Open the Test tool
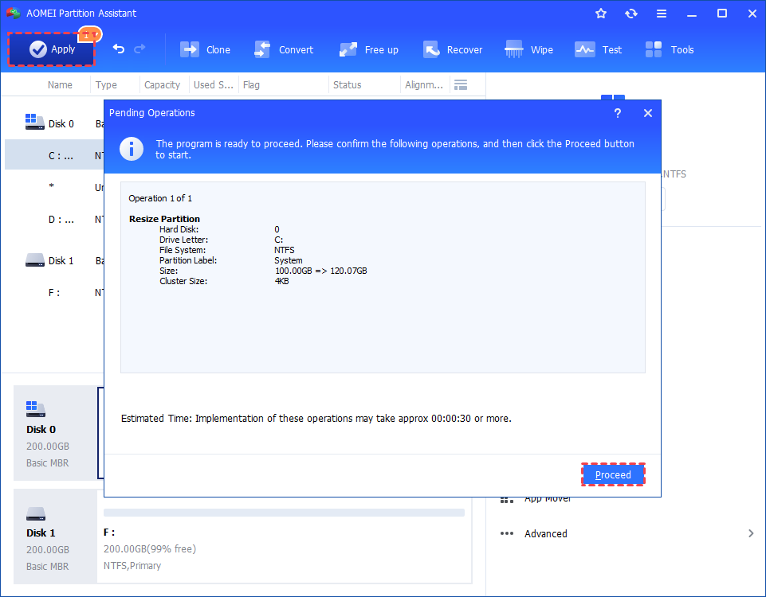This screenshot has width=766, height=597. point(598,49)
